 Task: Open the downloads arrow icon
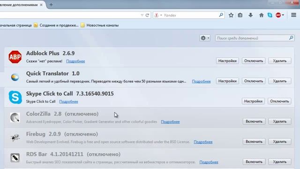click(x=250, y=15)
